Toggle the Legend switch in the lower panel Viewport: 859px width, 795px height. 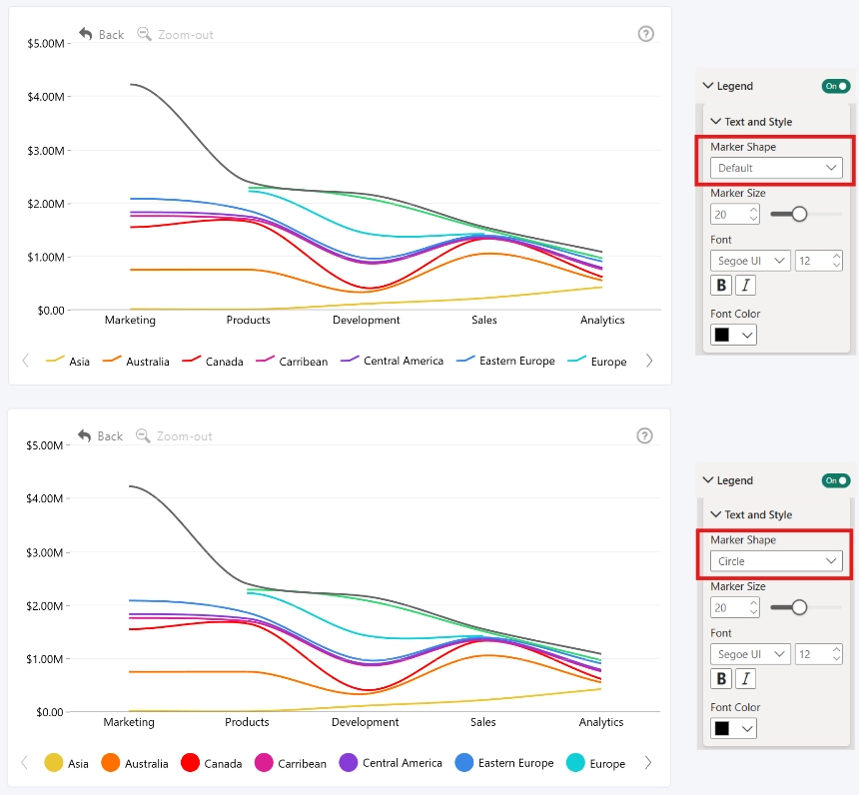point(835,480)
